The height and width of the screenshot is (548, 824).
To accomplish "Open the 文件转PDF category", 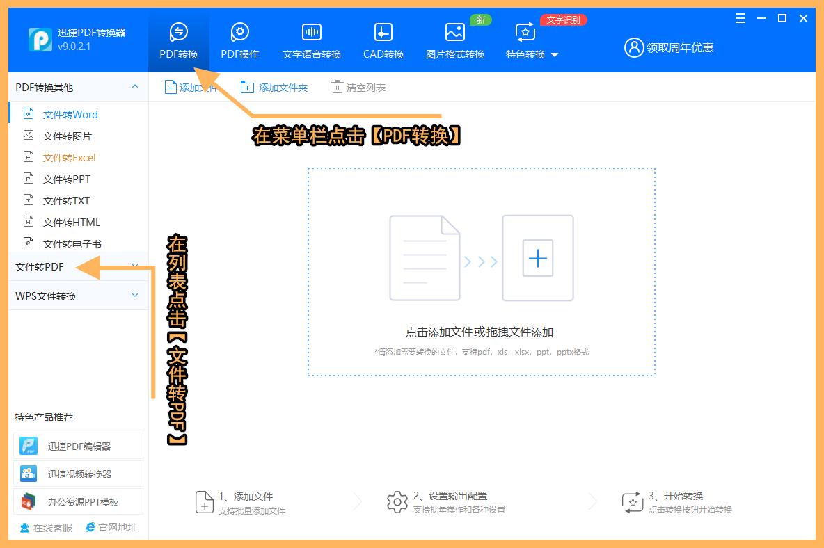I will click(38, 266).
